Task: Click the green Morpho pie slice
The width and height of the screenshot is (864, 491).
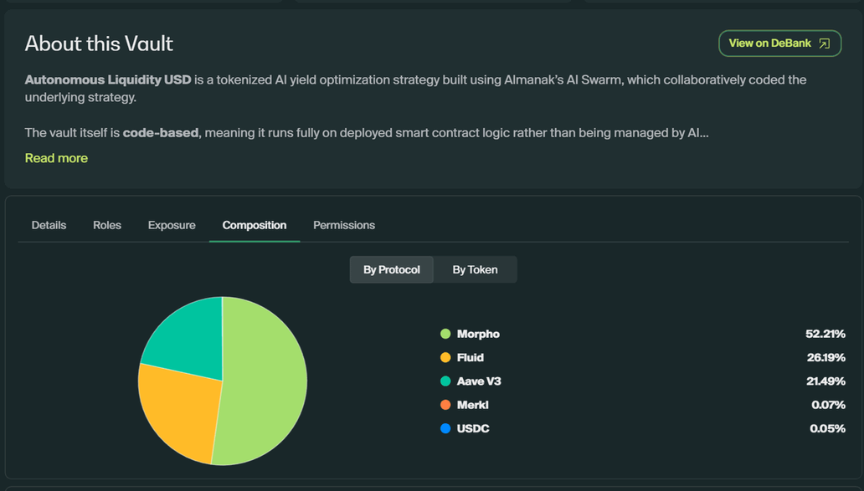Action: pyautogui.click(x=264, y=381)
